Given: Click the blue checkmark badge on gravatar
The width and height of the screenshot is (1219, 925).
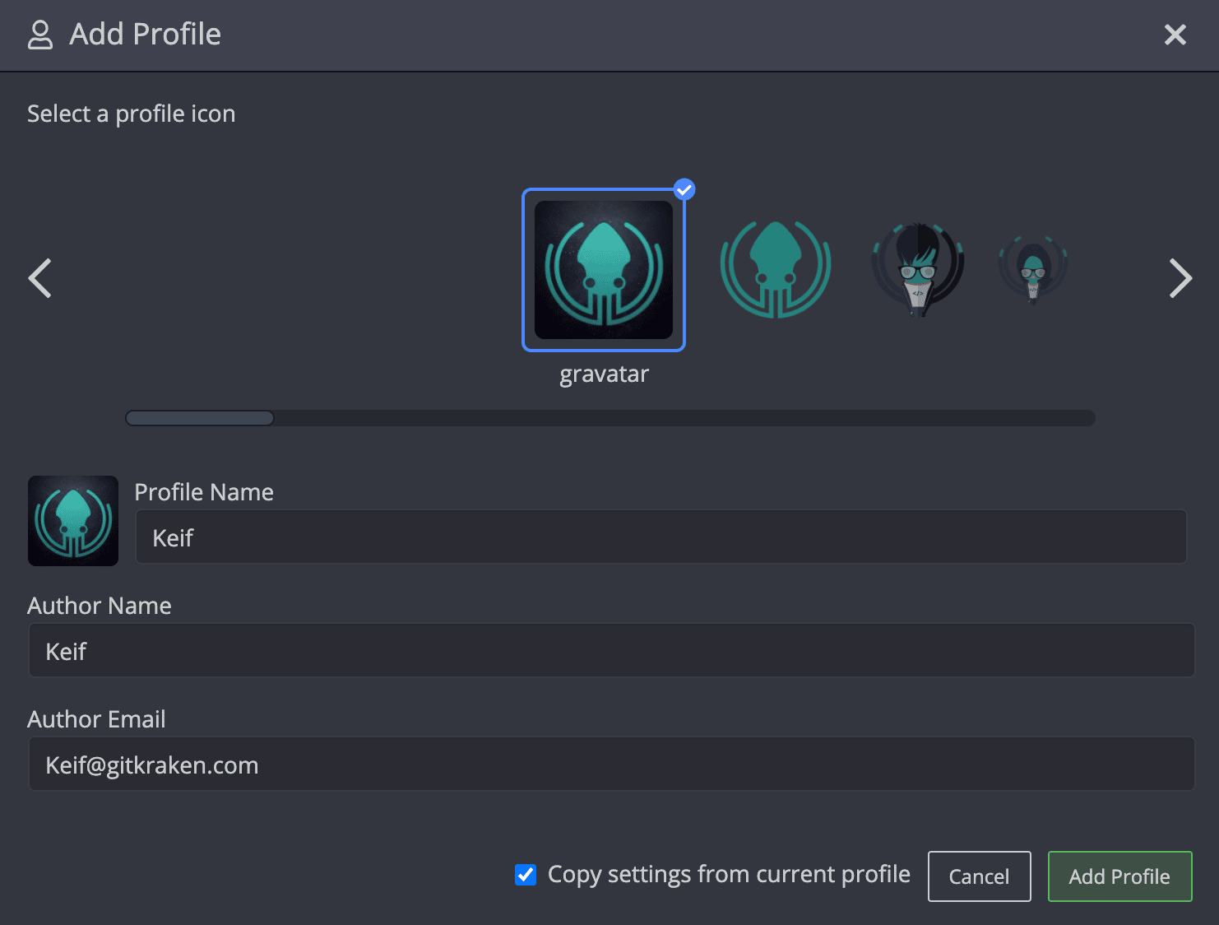Looking at the screenshot, I should (x=684, y=190).
